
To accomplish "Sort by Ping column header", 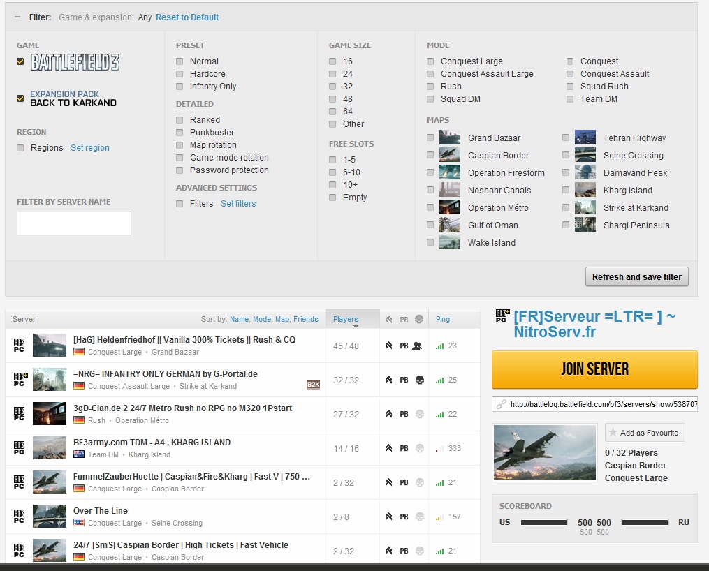I will pyautogui.click(x=443, y=319).
